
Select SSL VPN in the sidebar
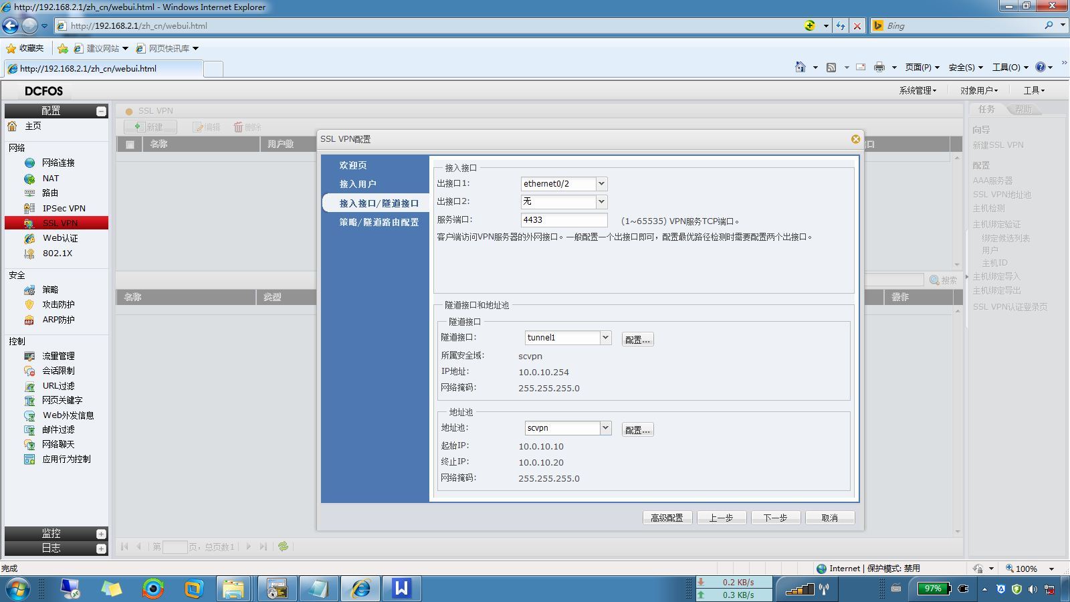56,223
